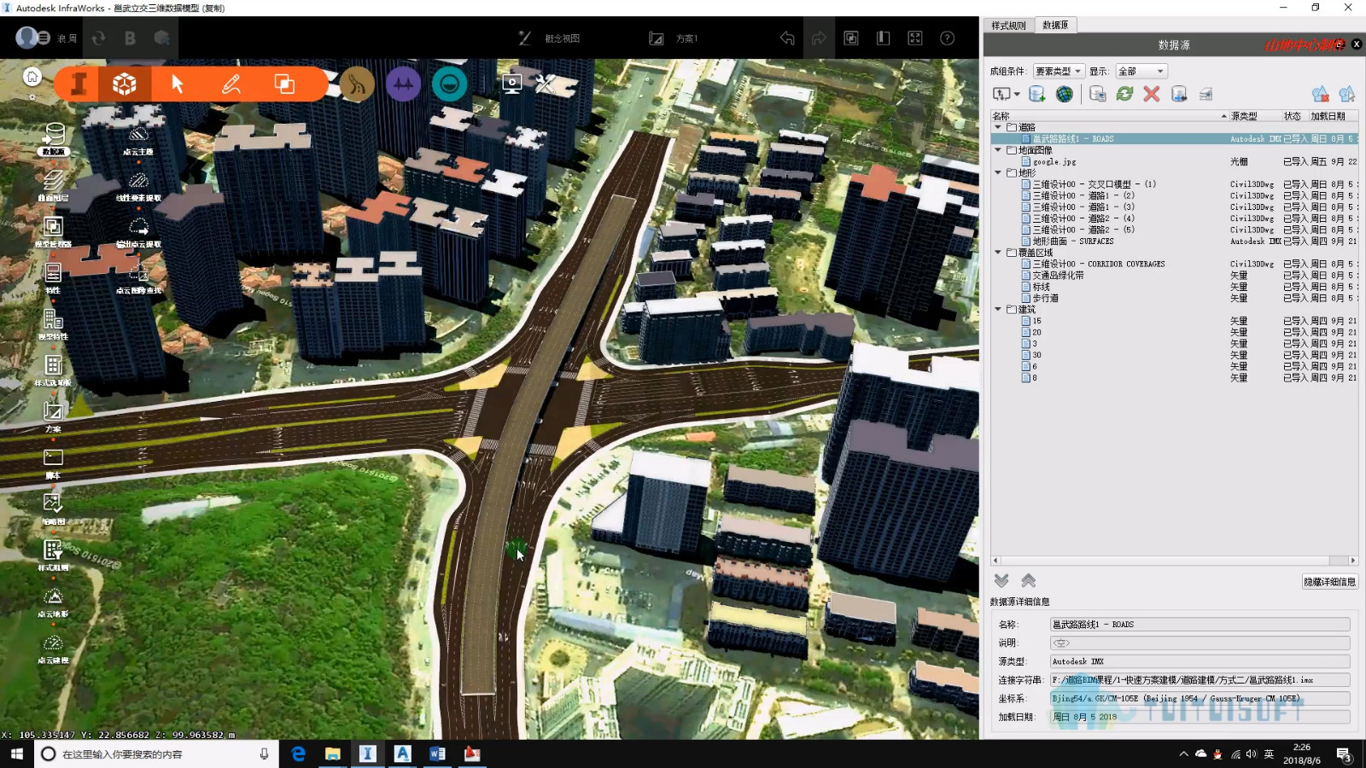Click the collapse all double chevron up
This screenshot has height=768, width=1366.
click(1029, 580)
